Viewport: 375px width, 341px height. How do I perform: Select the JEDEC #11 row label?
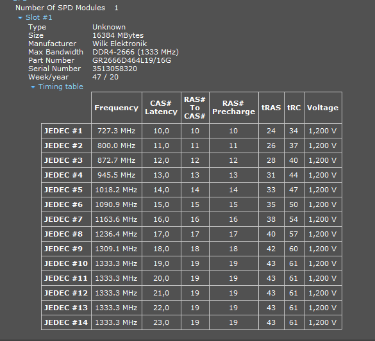click(66, 278)
